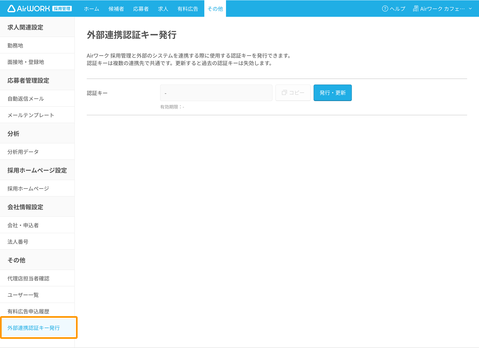Open ユーザー一覧 in the sidebar

pyautogui.click(x=37, y=295)
